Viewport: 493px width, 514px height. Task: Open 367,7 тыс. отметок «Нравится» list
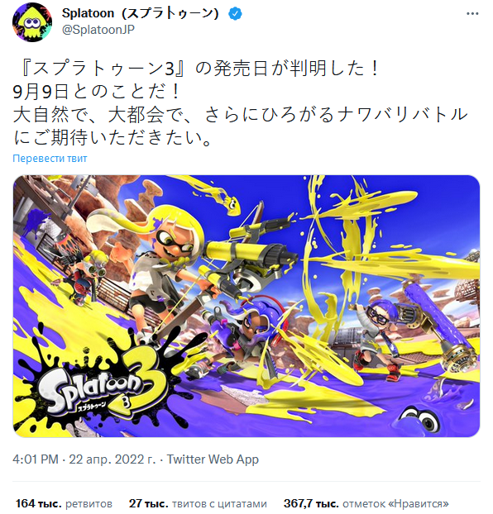[x=366, y=503]
